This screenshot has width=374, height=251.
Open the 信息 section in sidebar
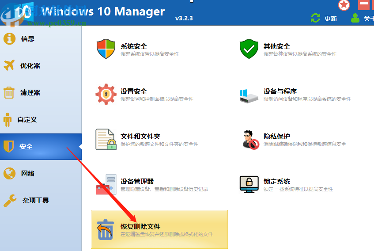[41, 39]
